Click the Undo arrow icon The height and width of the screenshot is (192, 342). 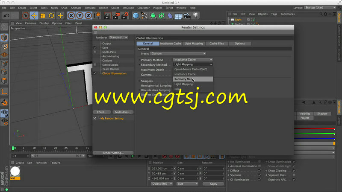click(x=6, y=15)
